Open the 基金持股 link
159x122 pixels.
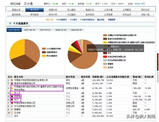click(101, 20)
